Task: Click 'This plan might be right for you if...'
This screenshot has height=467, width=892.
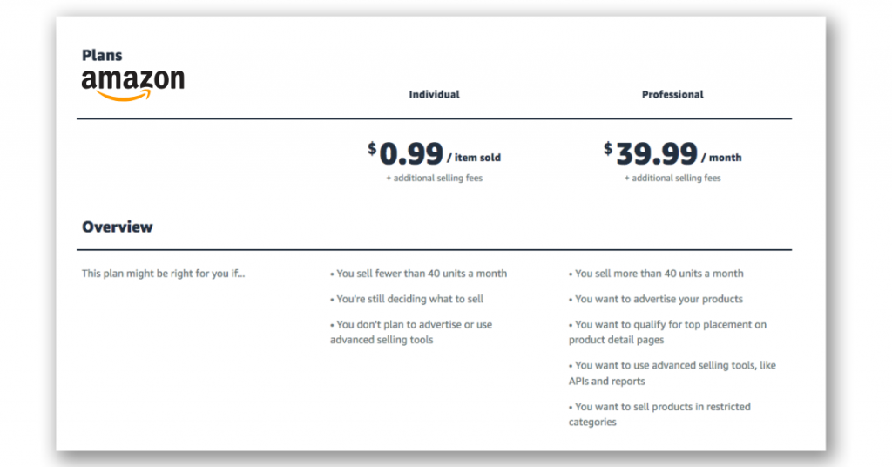Action: [163, 274]
